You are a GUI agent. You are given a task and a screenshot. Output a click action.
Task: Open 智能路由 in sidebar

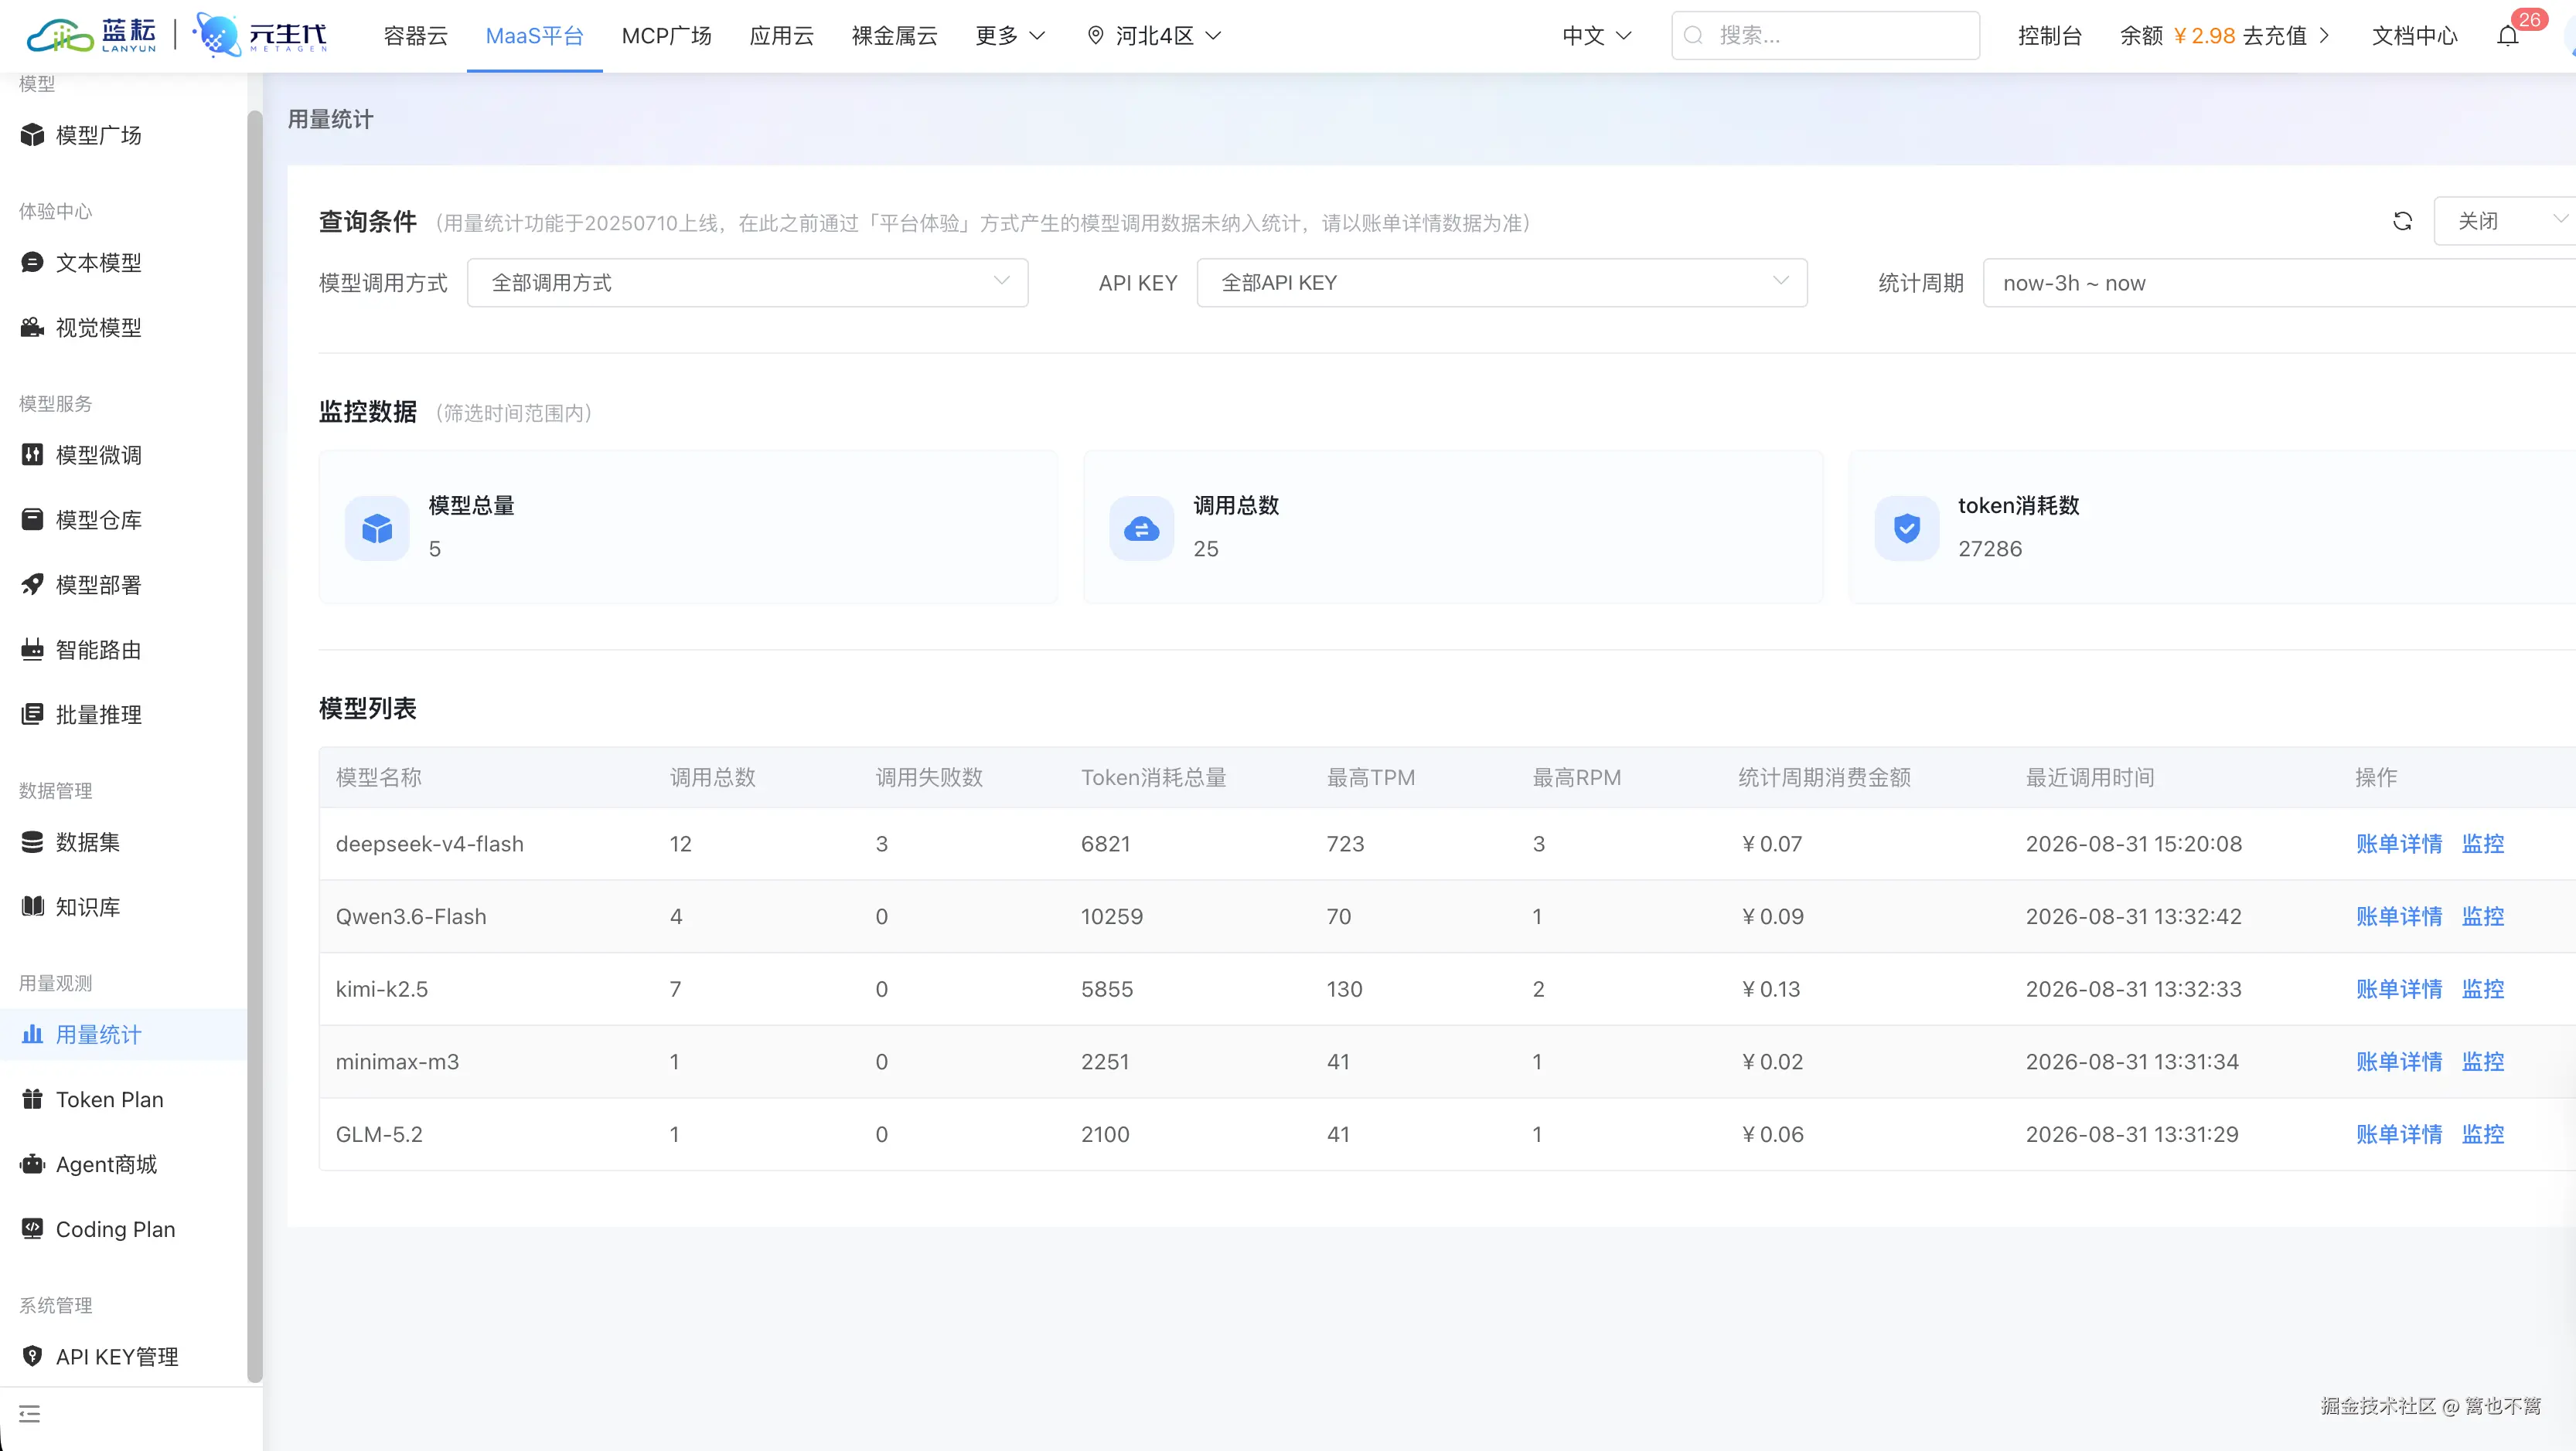tap(98, 650)
